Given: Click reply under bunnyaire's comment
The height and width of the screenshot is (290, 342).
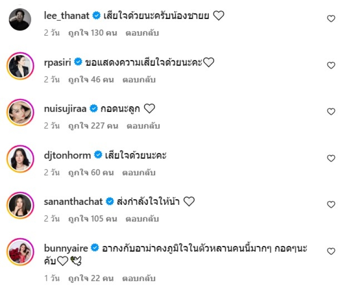Looking at the screenshot, I should coord(139,278).
